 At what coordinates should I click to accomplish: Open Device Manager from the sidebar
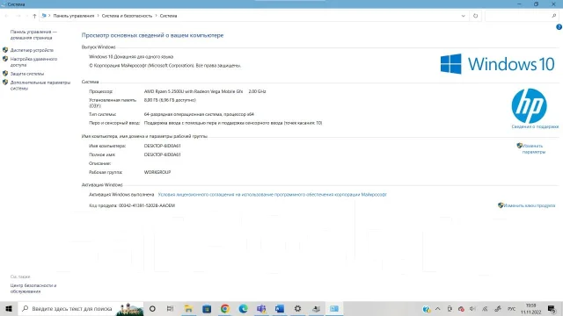pos(32,50)
